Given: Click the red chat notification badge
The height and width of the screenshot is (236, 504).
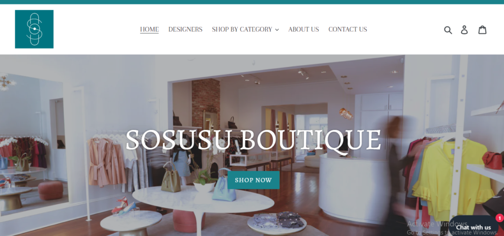Looking at the screenshot, I should click(x=500, y=218).
